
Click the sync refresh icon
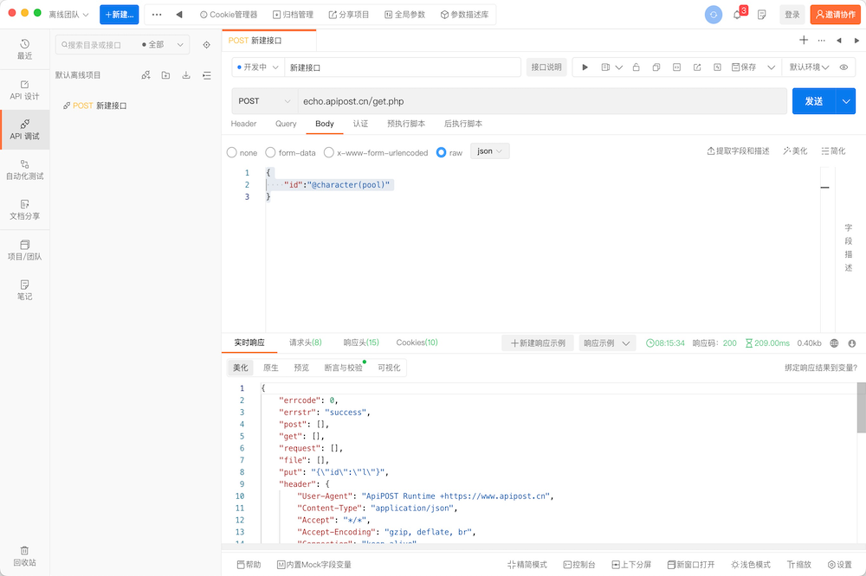click(x=713, y=15)
